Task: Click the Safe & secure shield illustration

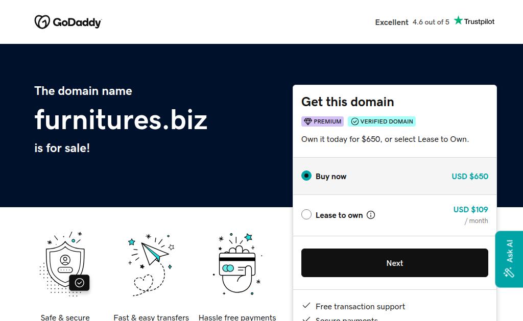Action: (65, 264)
